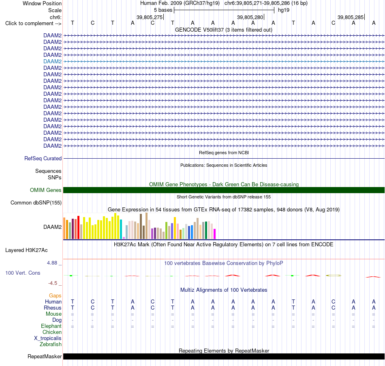Select the X_tropicalis alignment row label
This screenshot has height=366, width=385.
click(48, 338)
